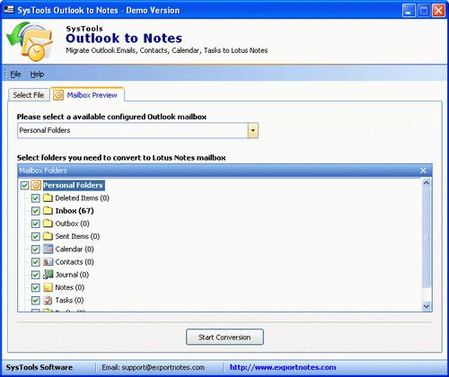Open the Outlook mailbox dropdown arrow
This screenshot has width=449, height=377.
click(x=253, y=130)
